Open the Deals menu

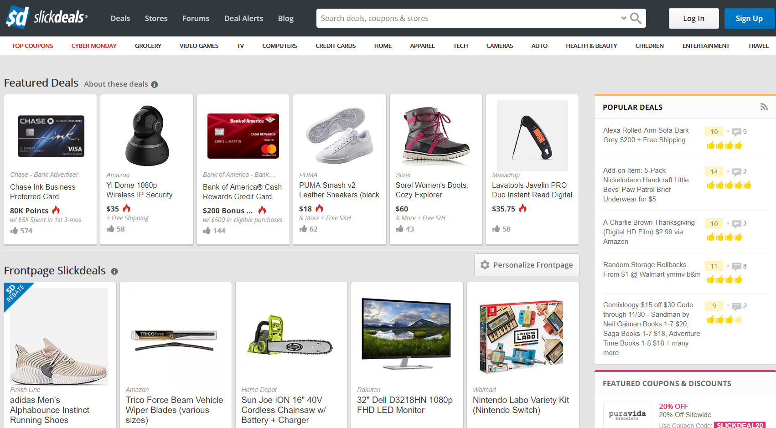[x=120, y=18]
